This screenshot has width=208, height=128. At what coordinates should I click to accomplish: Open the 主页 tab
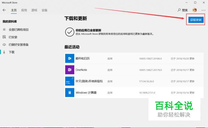point(14,10)
